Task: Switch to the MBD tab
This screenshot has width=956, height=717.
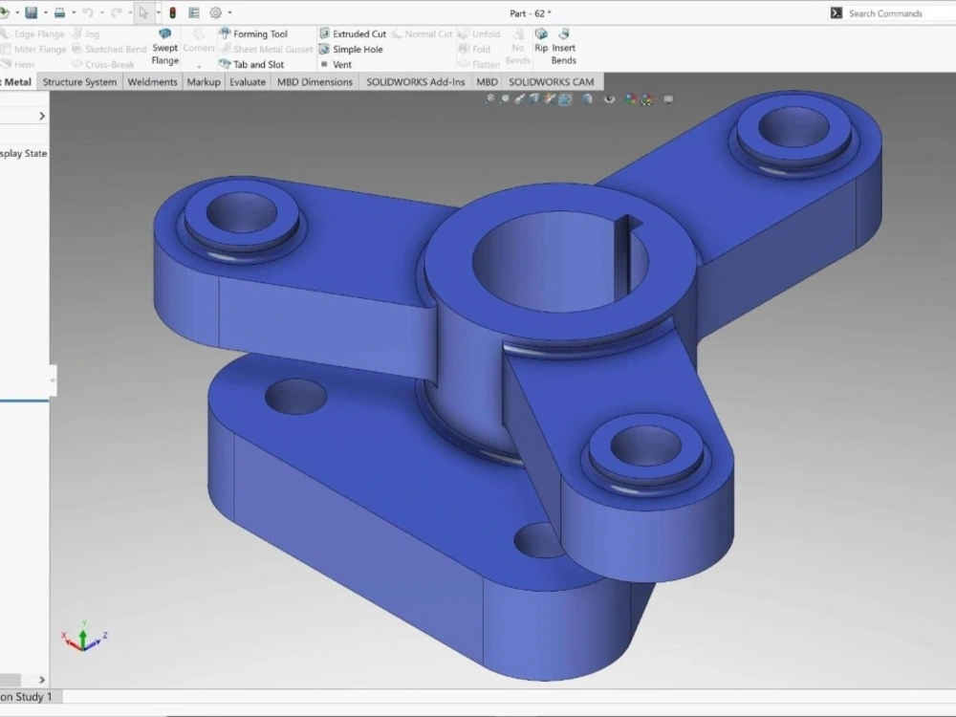Action: point(487,81)
